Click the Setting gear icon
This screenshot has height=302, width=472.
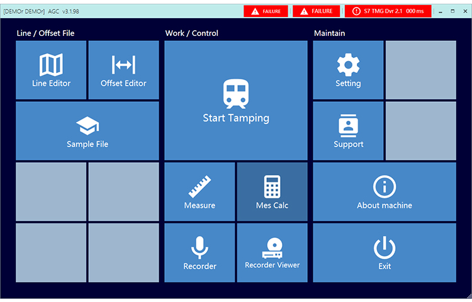tap(348, 65)
